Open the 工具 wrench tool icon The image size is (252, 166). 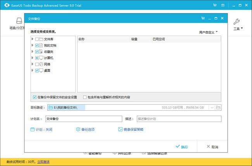[236, 22]
